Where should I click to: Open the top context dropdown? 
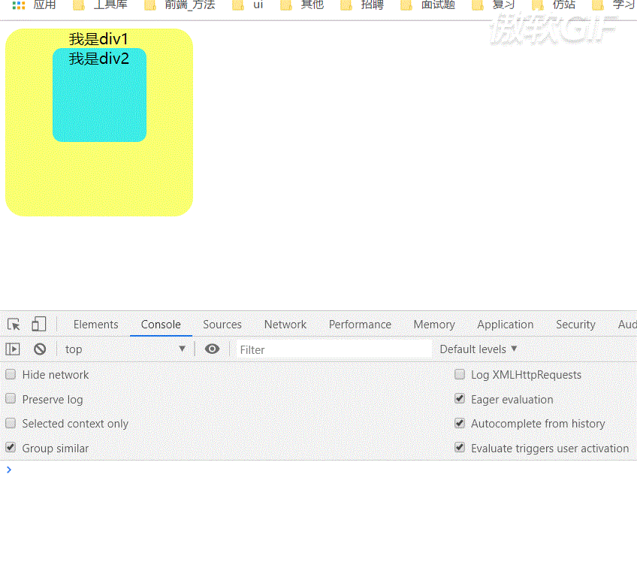125,349
